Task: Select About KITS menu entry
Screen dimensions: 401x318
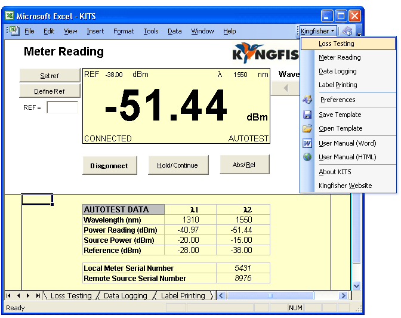Action: 348,172
